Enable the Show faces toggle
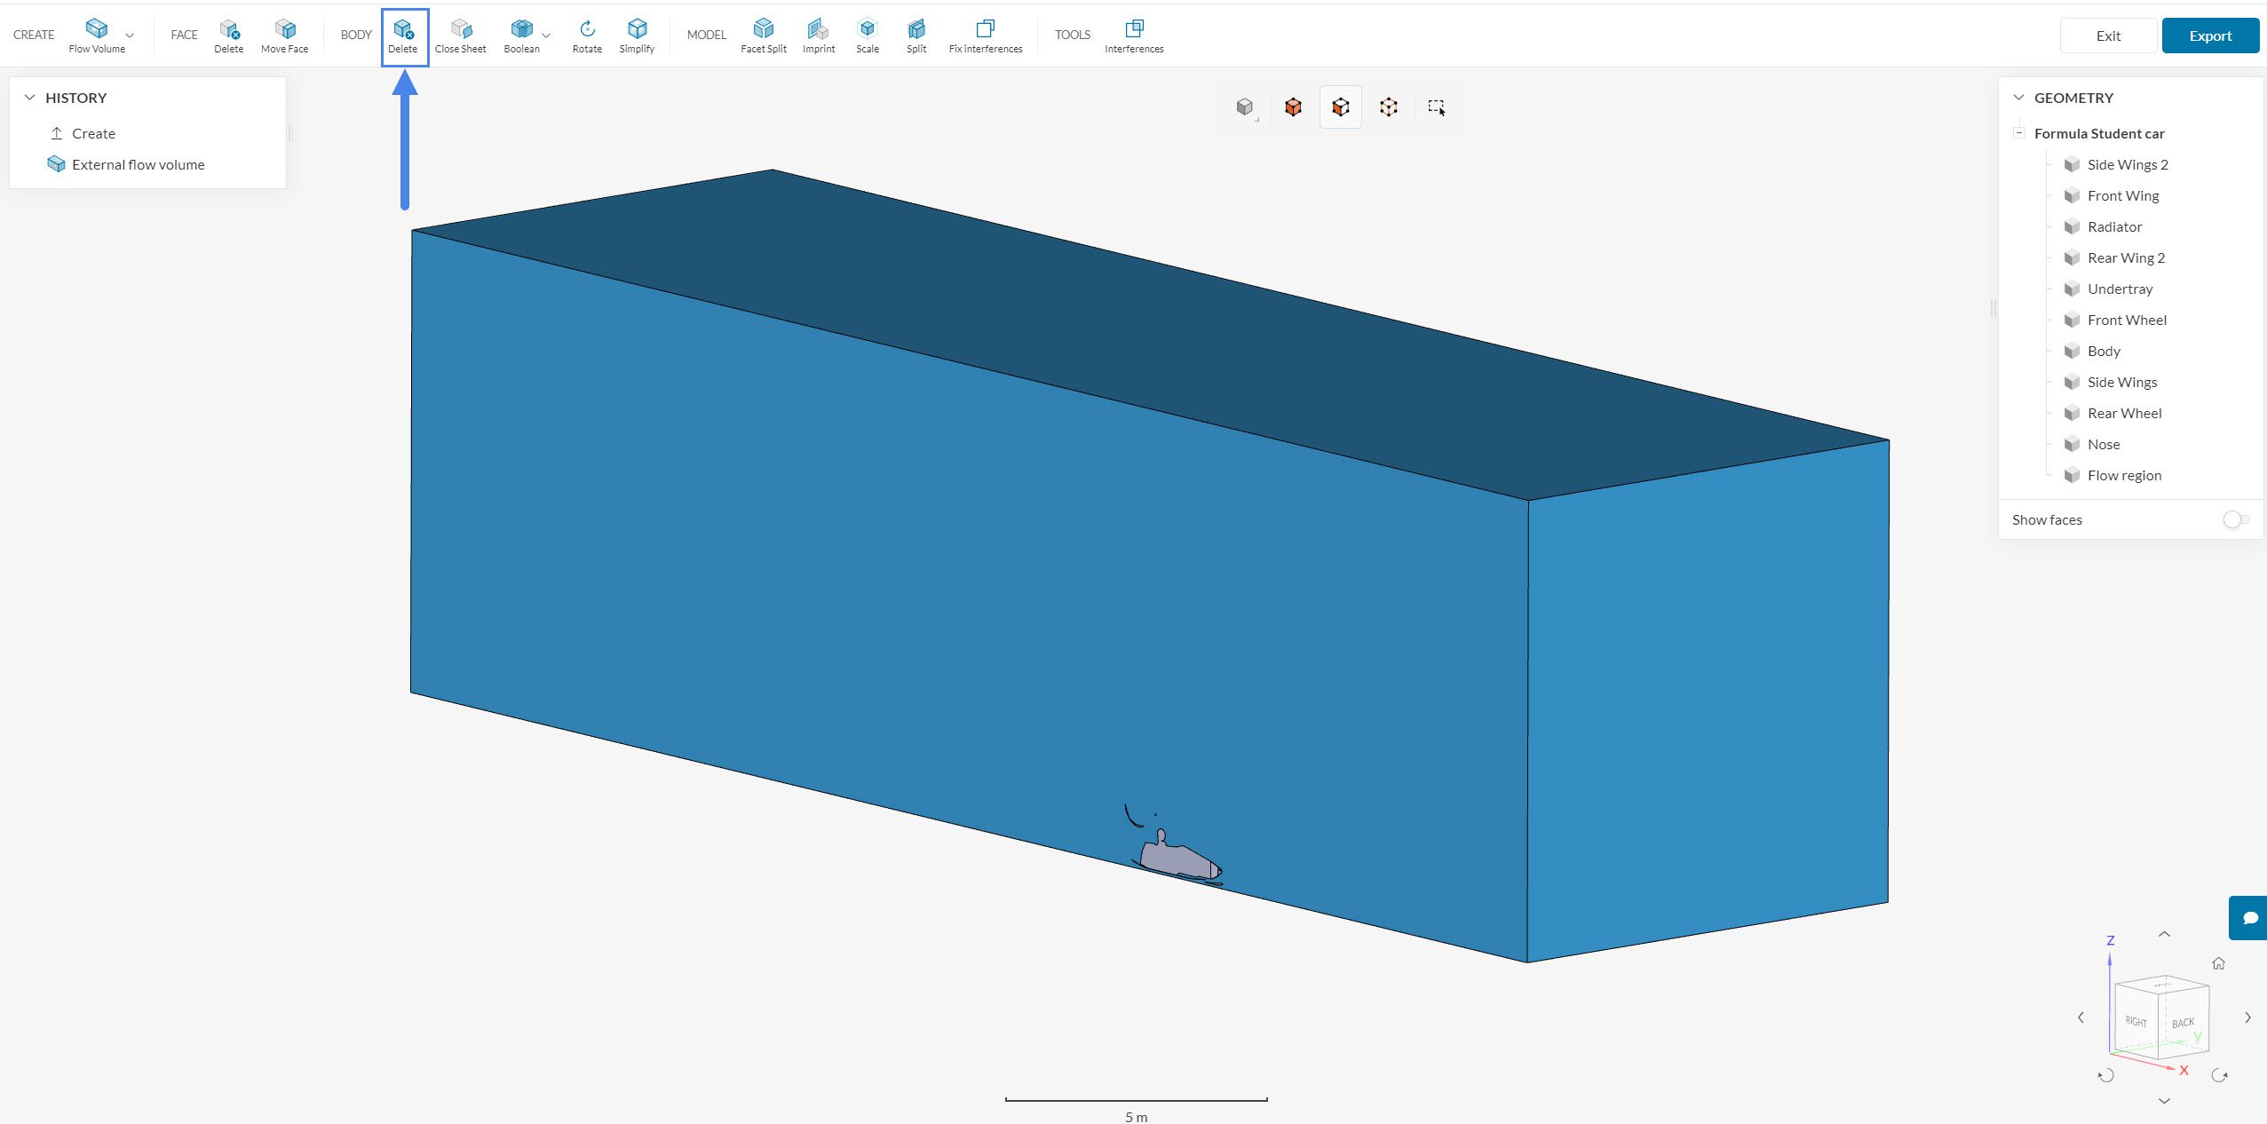This screenshot has height=1124, width=2267. (x=2235, y=519)
